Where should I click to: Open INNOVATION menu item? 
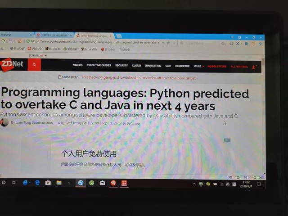(153, 66)
